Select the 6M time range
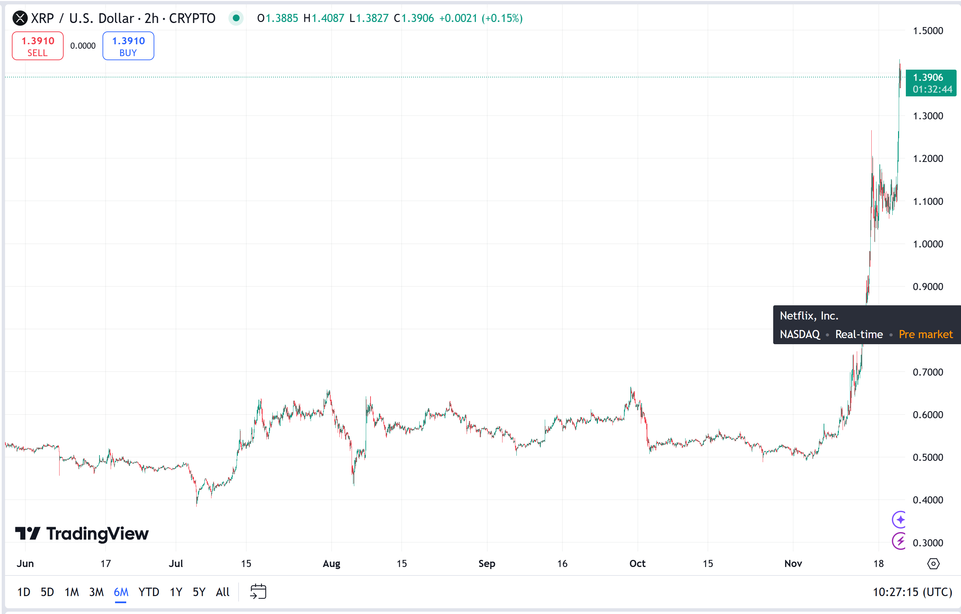The width and height of the screenshot is (961, 614). point(121,592)
